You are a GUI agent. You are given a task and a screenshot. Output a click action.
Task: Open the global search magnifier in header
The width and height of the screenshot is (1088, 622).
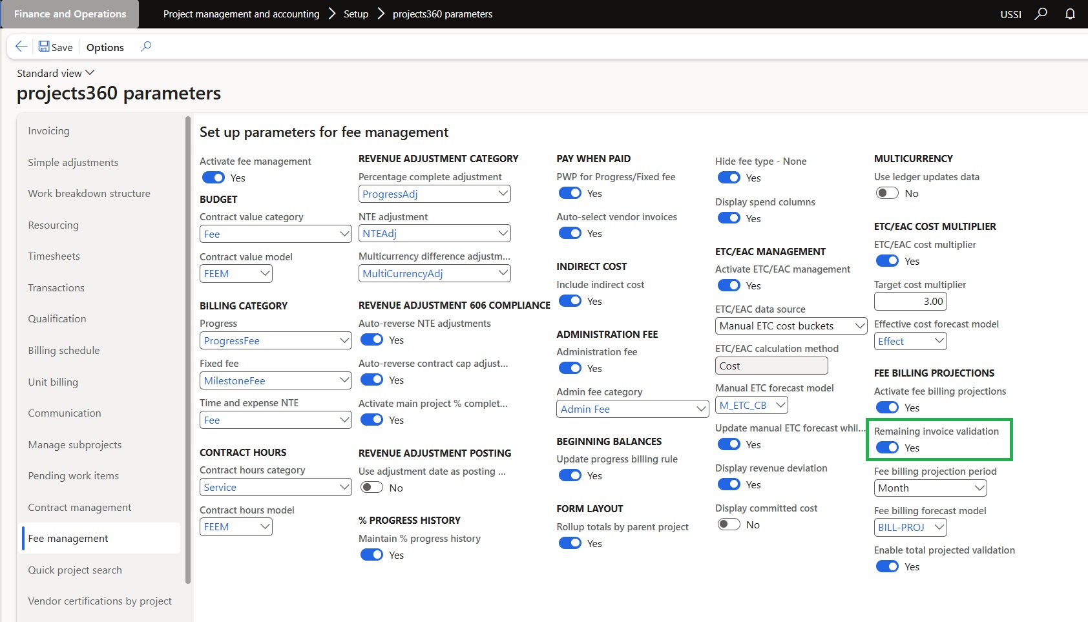[x=1040, y=14]
